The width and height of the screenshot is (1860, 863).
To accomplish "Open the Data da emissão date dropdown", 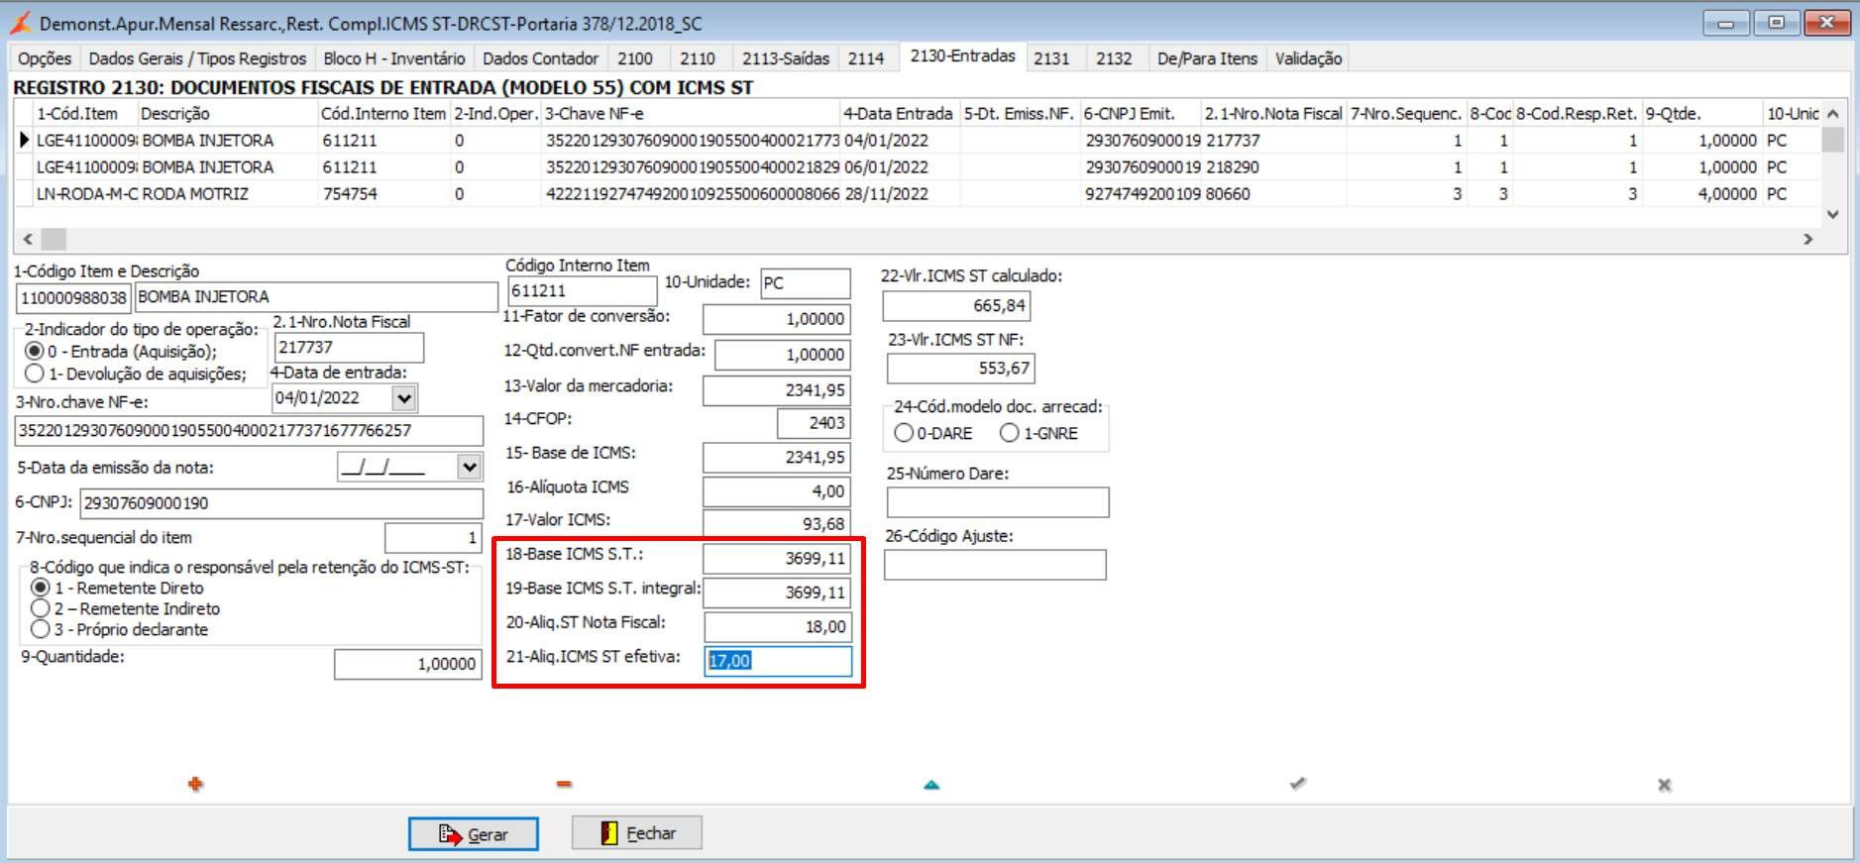I will coord(470,467).
